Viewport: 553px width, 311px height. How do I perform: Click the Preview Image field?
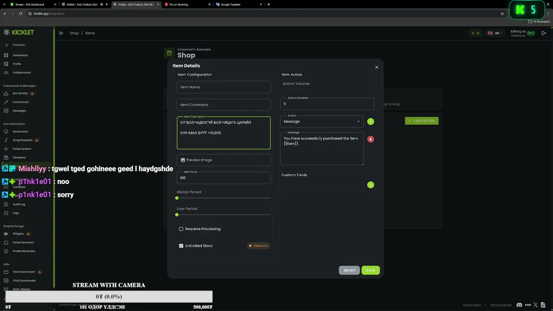tap(224, 160)
